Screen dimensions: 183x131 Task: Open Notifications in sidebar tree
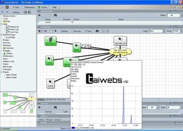click(8, 56)
